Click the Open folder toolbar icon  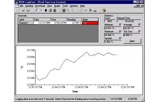(24, 10)
